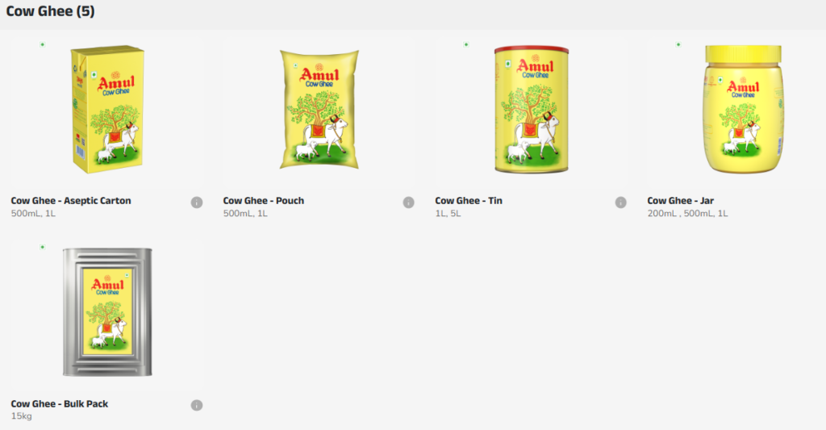Click green vegetarian mark above Bulk Pack
The image size is (826, 430).
[x=43, y=247]
